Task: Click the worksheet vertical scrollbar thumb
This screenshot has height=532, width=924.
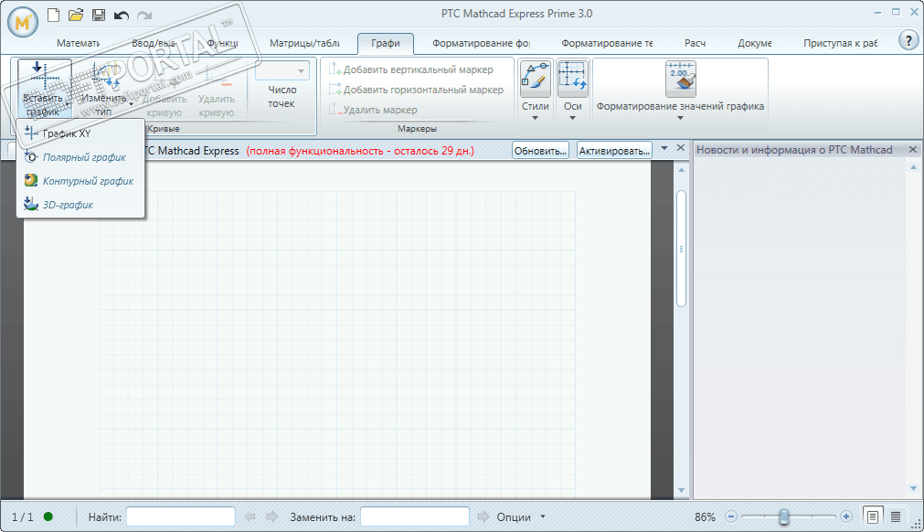Action: click(x=681, y=249)
